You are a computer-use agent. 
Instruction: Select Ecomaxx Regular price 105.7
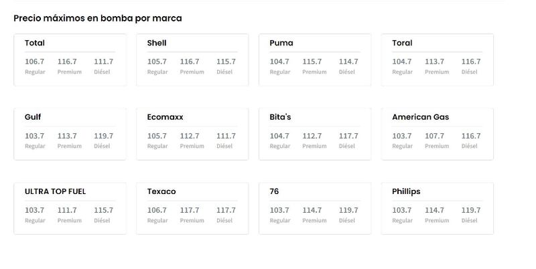pos(157,136)
